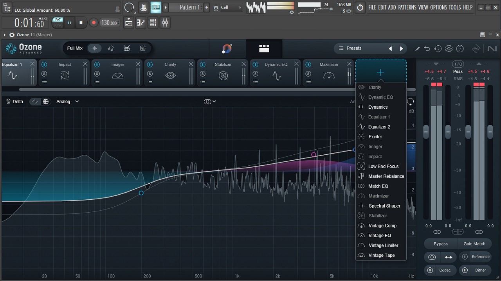This screenshot has width=501, height=281.
Task: Click the tempo field showing 130
Action: point(110,23)
